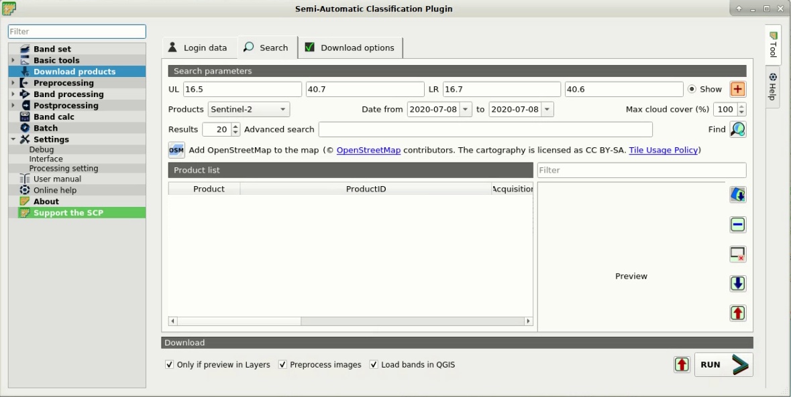Select Debug under Settings

pos(42,149)
